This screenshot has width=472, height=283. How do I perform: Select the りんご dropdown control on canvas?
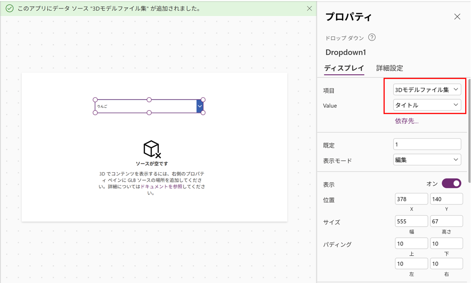click(x=145, y=106)
